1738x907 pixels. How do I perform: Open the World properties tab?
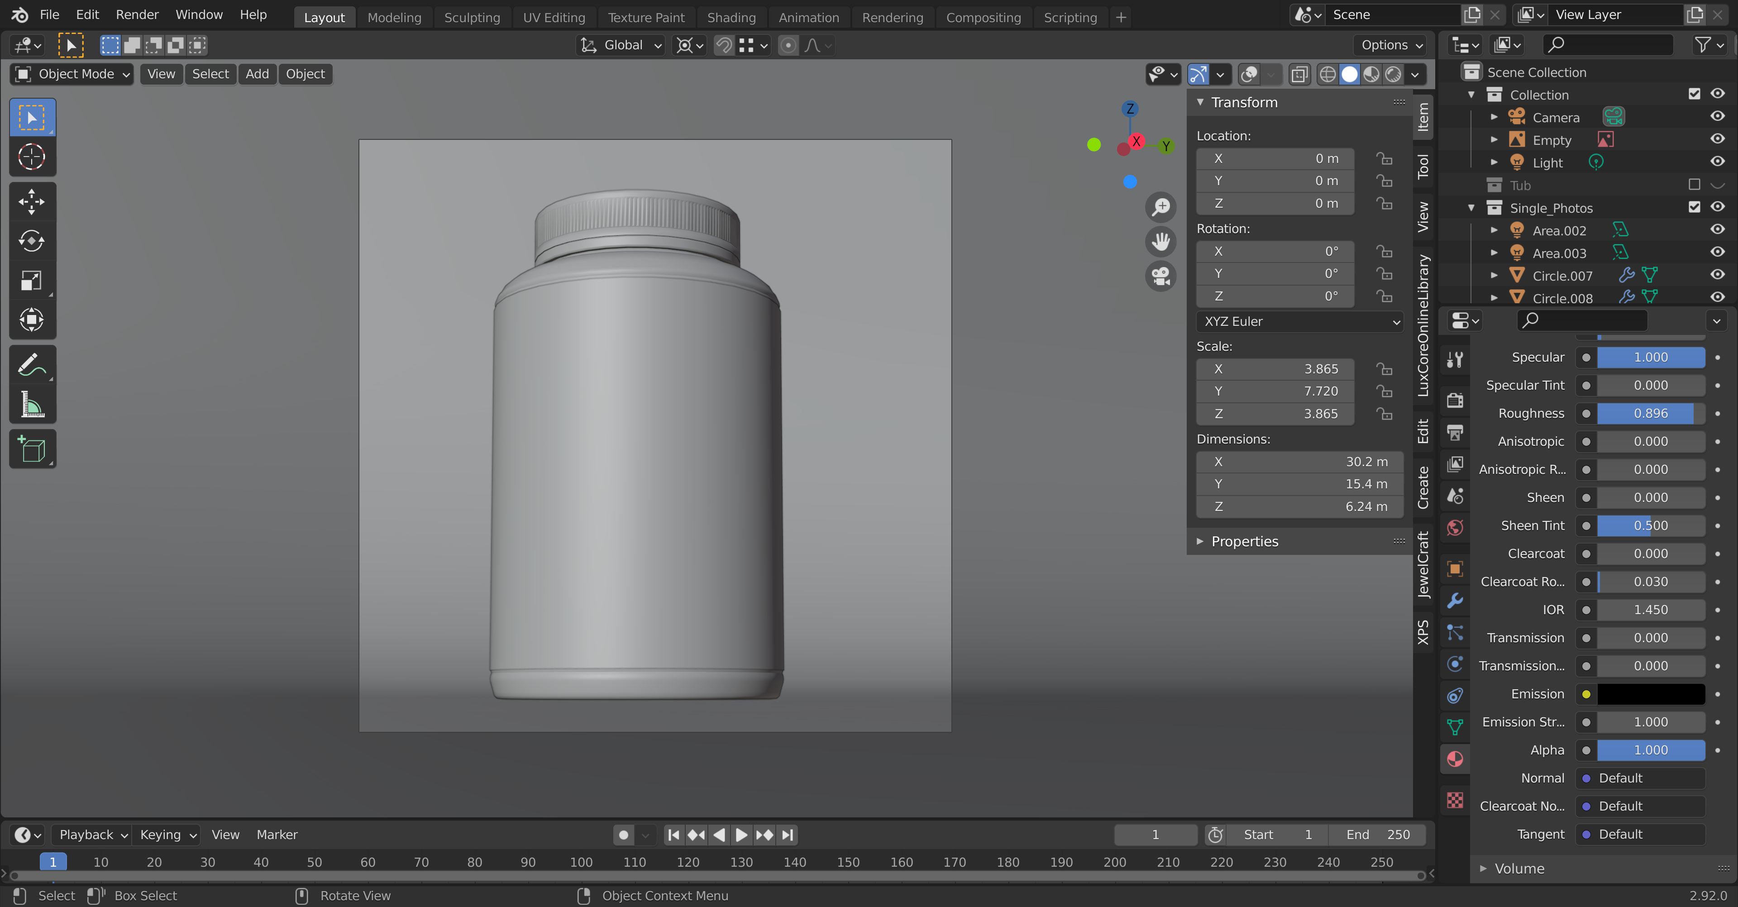pos(1455,527)
